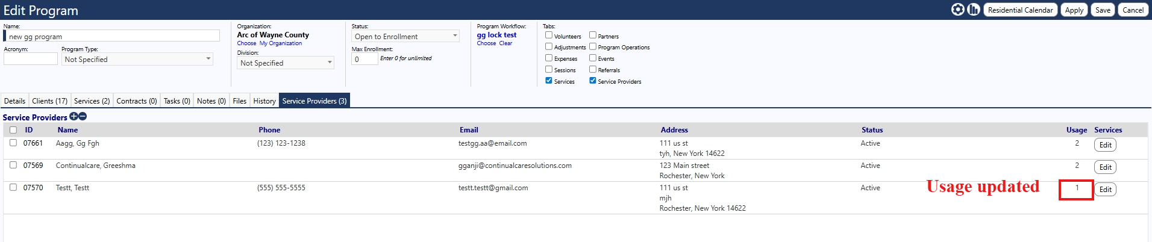Click Edit for Testt, Testt
Image resolution: width=1152 pixels, height=242 pixels.
click(x=1105, y=190)
